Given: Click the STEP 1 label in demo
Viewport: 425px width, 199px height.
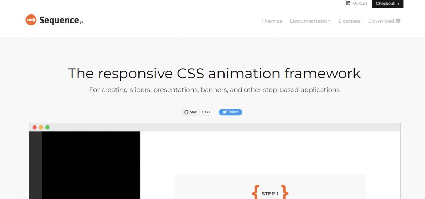Looking at the screenshot, I should point(270,194).
